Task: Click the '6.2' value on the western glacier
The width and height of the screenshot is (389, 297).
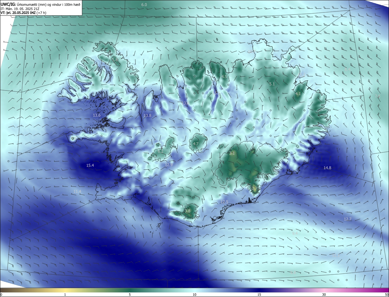Action: (x=160, y=151)
